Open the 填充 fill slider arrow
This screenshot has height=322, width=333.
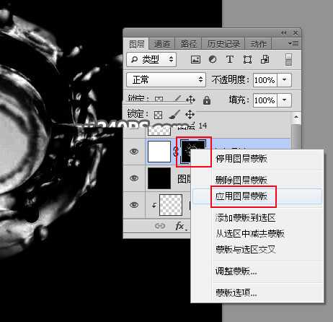[285, 100]
